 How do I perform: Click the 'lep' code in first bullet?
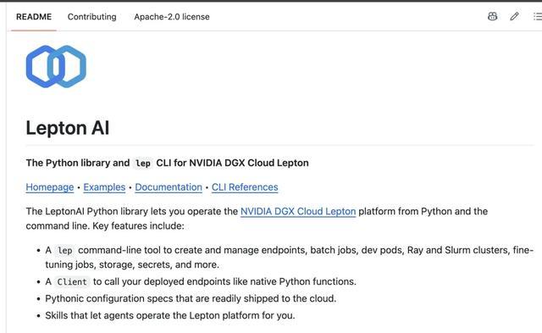click(65, 250)
